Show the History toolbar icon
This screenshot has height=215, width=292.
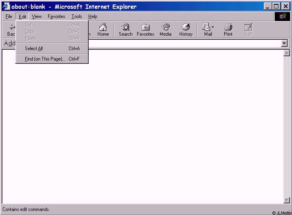tap(186, 27)
